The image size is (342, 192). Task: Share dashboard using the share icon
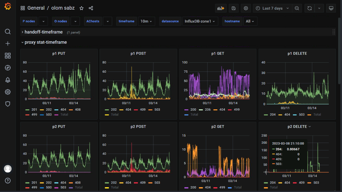[91, 8]
